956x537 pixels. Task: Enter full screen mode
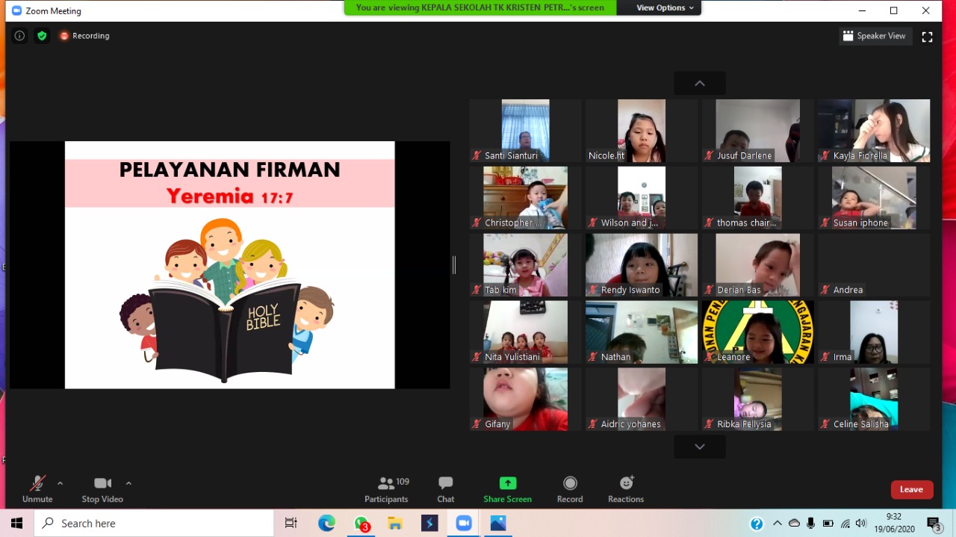pos(927,37)
